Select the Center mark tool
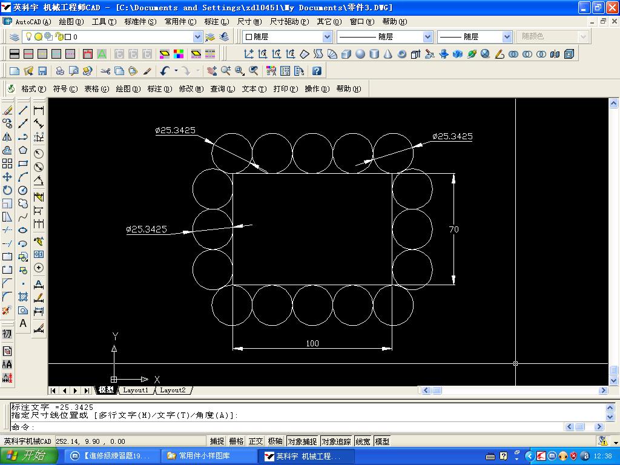The width and height of the screenshot is (620, 465). coord(39,268)
